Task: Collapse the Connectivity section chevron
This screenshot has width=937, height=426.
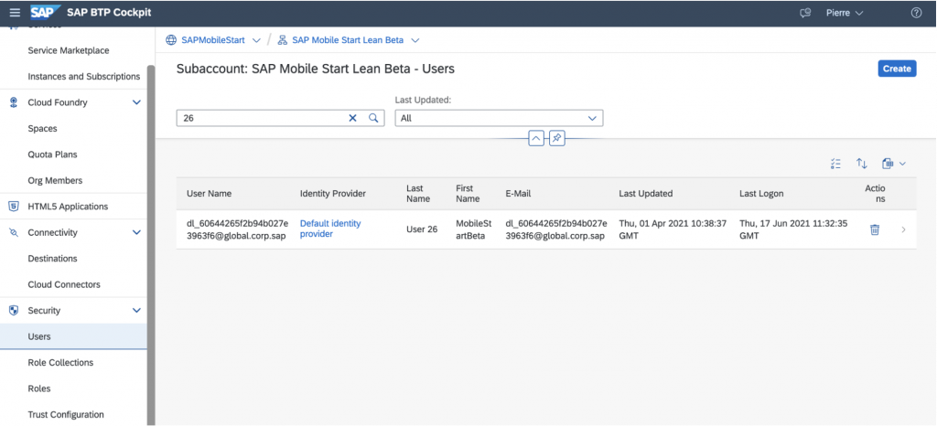Action: (136, 233)
